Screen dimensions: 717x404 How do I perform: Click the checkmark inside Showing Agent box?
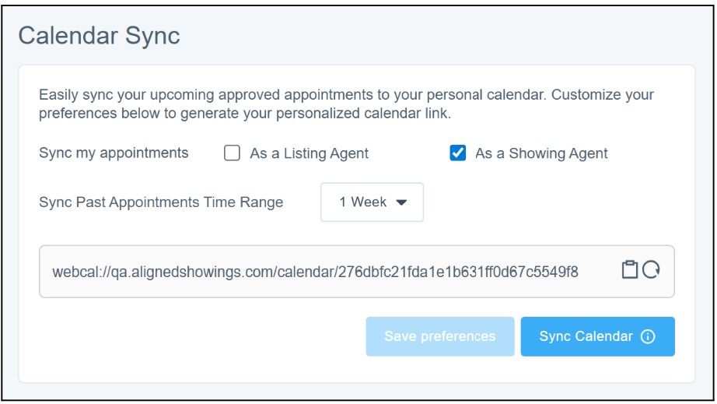(457, 153)
